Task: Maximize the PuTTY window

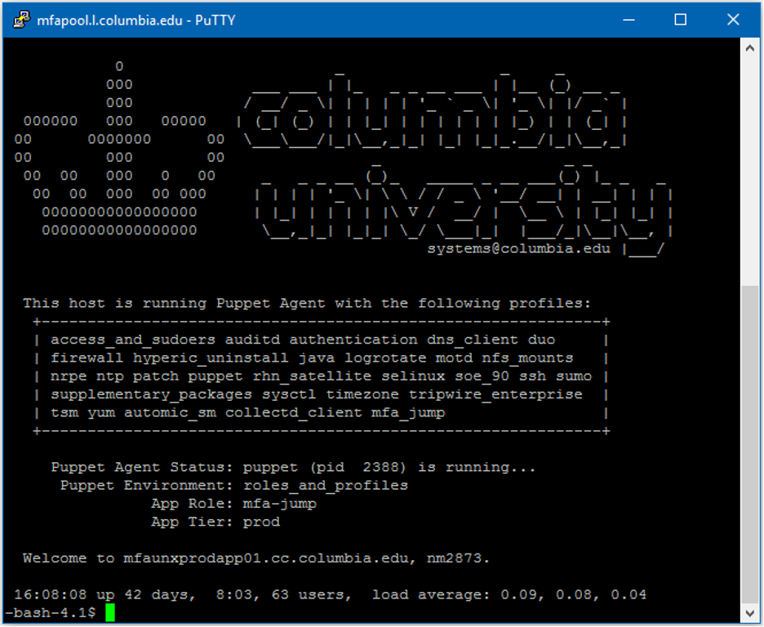Action: [x=681, y=20]
